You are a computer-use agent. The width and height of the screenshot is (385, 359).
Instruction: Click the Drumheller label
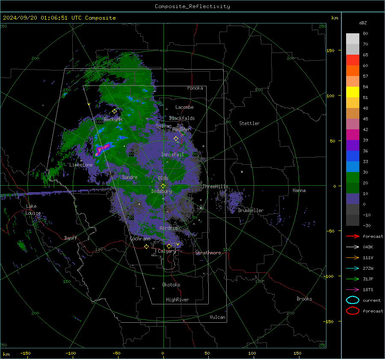click(251, 210)
